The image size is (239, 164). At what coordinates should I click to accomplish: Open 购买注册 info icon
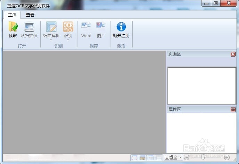click(121, 27)
